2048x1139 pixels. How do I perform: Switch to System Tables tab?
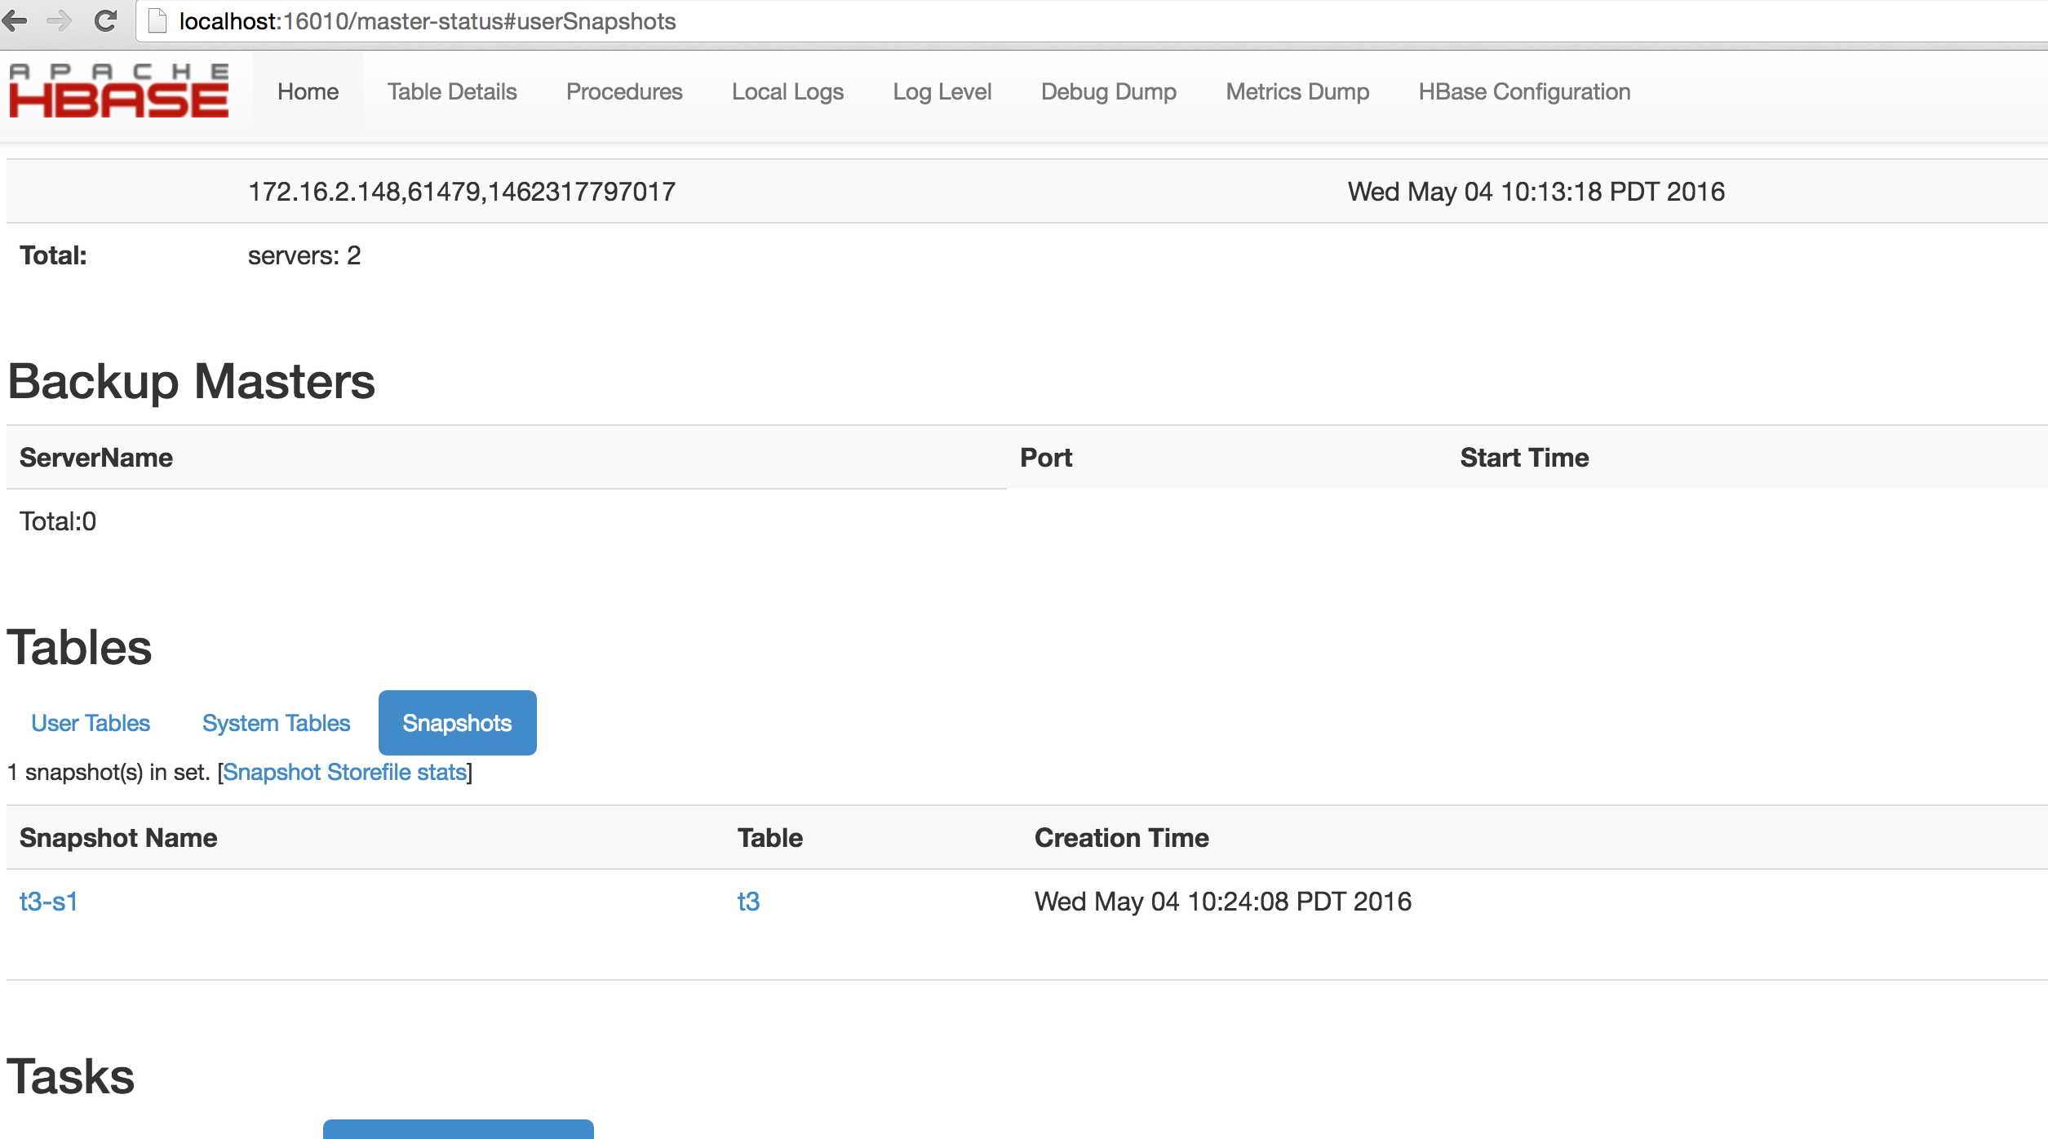[275, 722]
